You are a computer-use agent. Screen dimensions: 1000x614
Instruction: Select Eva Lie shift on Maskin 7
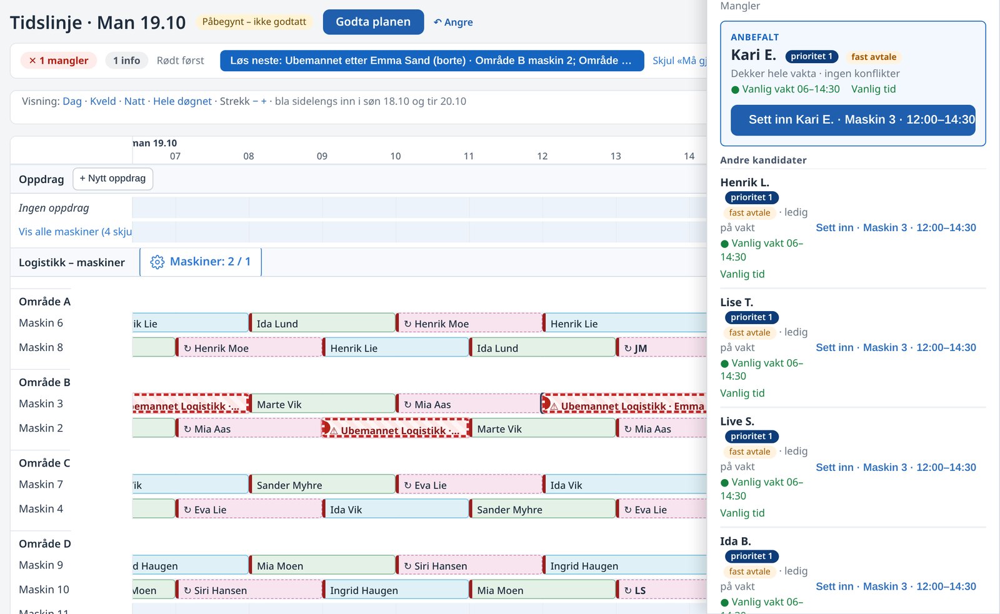coord(469,485)
